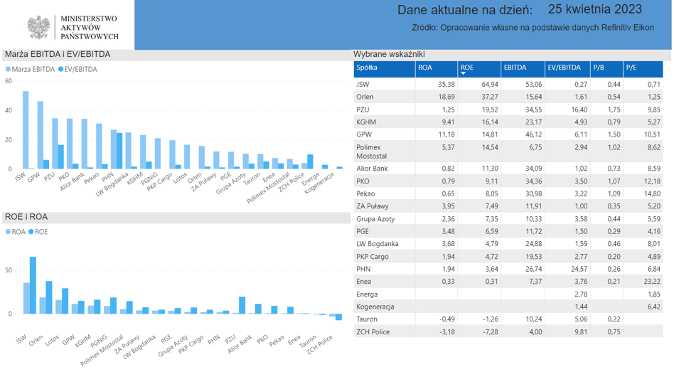
Task: Click the ROE i ROA chart title
Action: 26,217
